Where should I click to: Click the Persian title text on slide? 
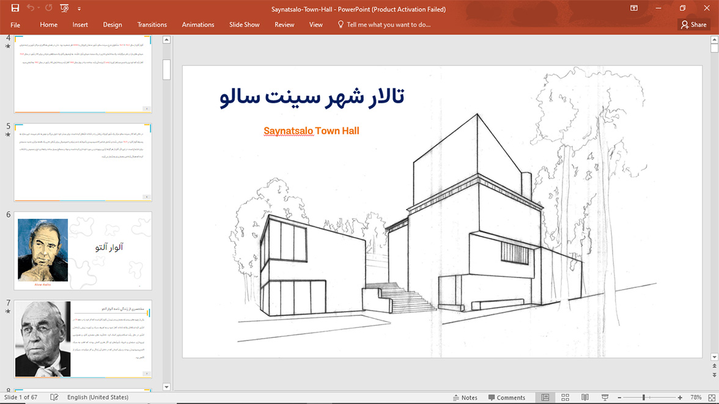tap(312, 97)
